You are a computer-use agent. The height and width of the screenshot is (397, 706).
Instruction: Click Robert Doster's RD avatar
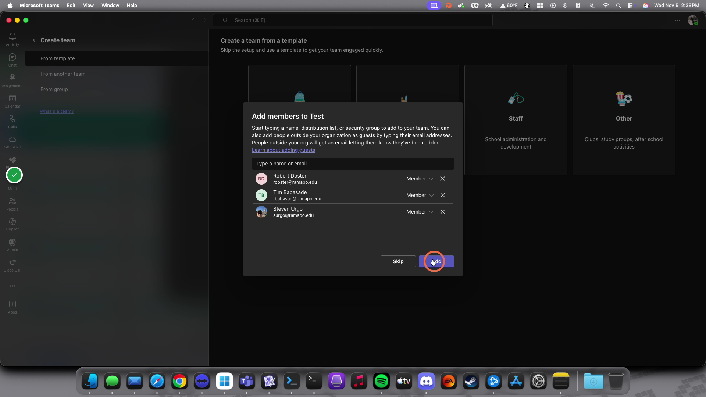[261, 179]
